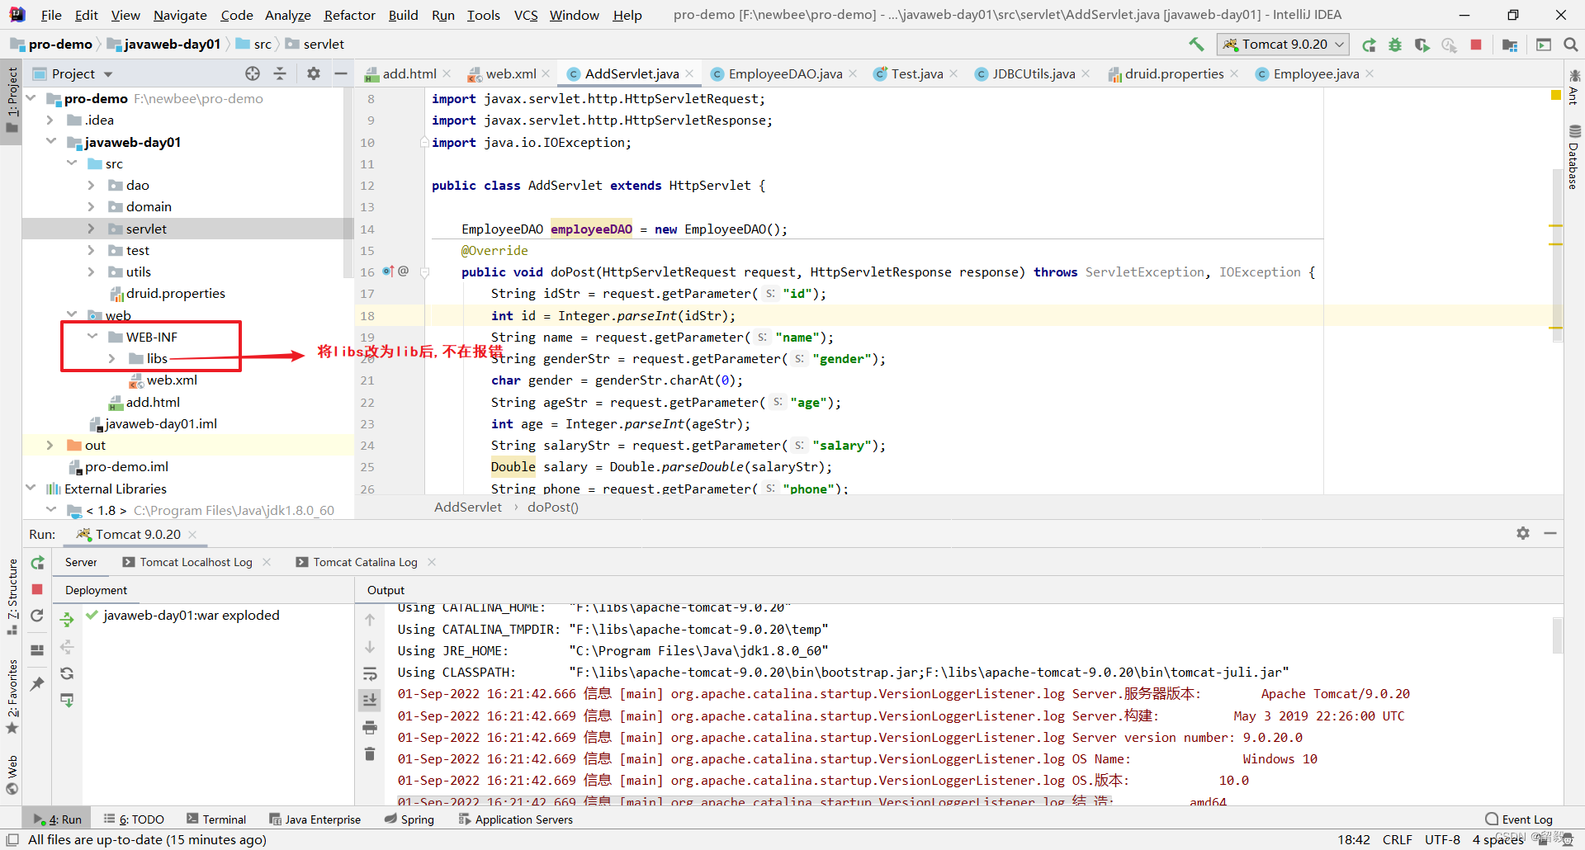Pin the Run tab
Viewport: 1585px width, 850px height.
pyautogui.click(x=37, y=683)
